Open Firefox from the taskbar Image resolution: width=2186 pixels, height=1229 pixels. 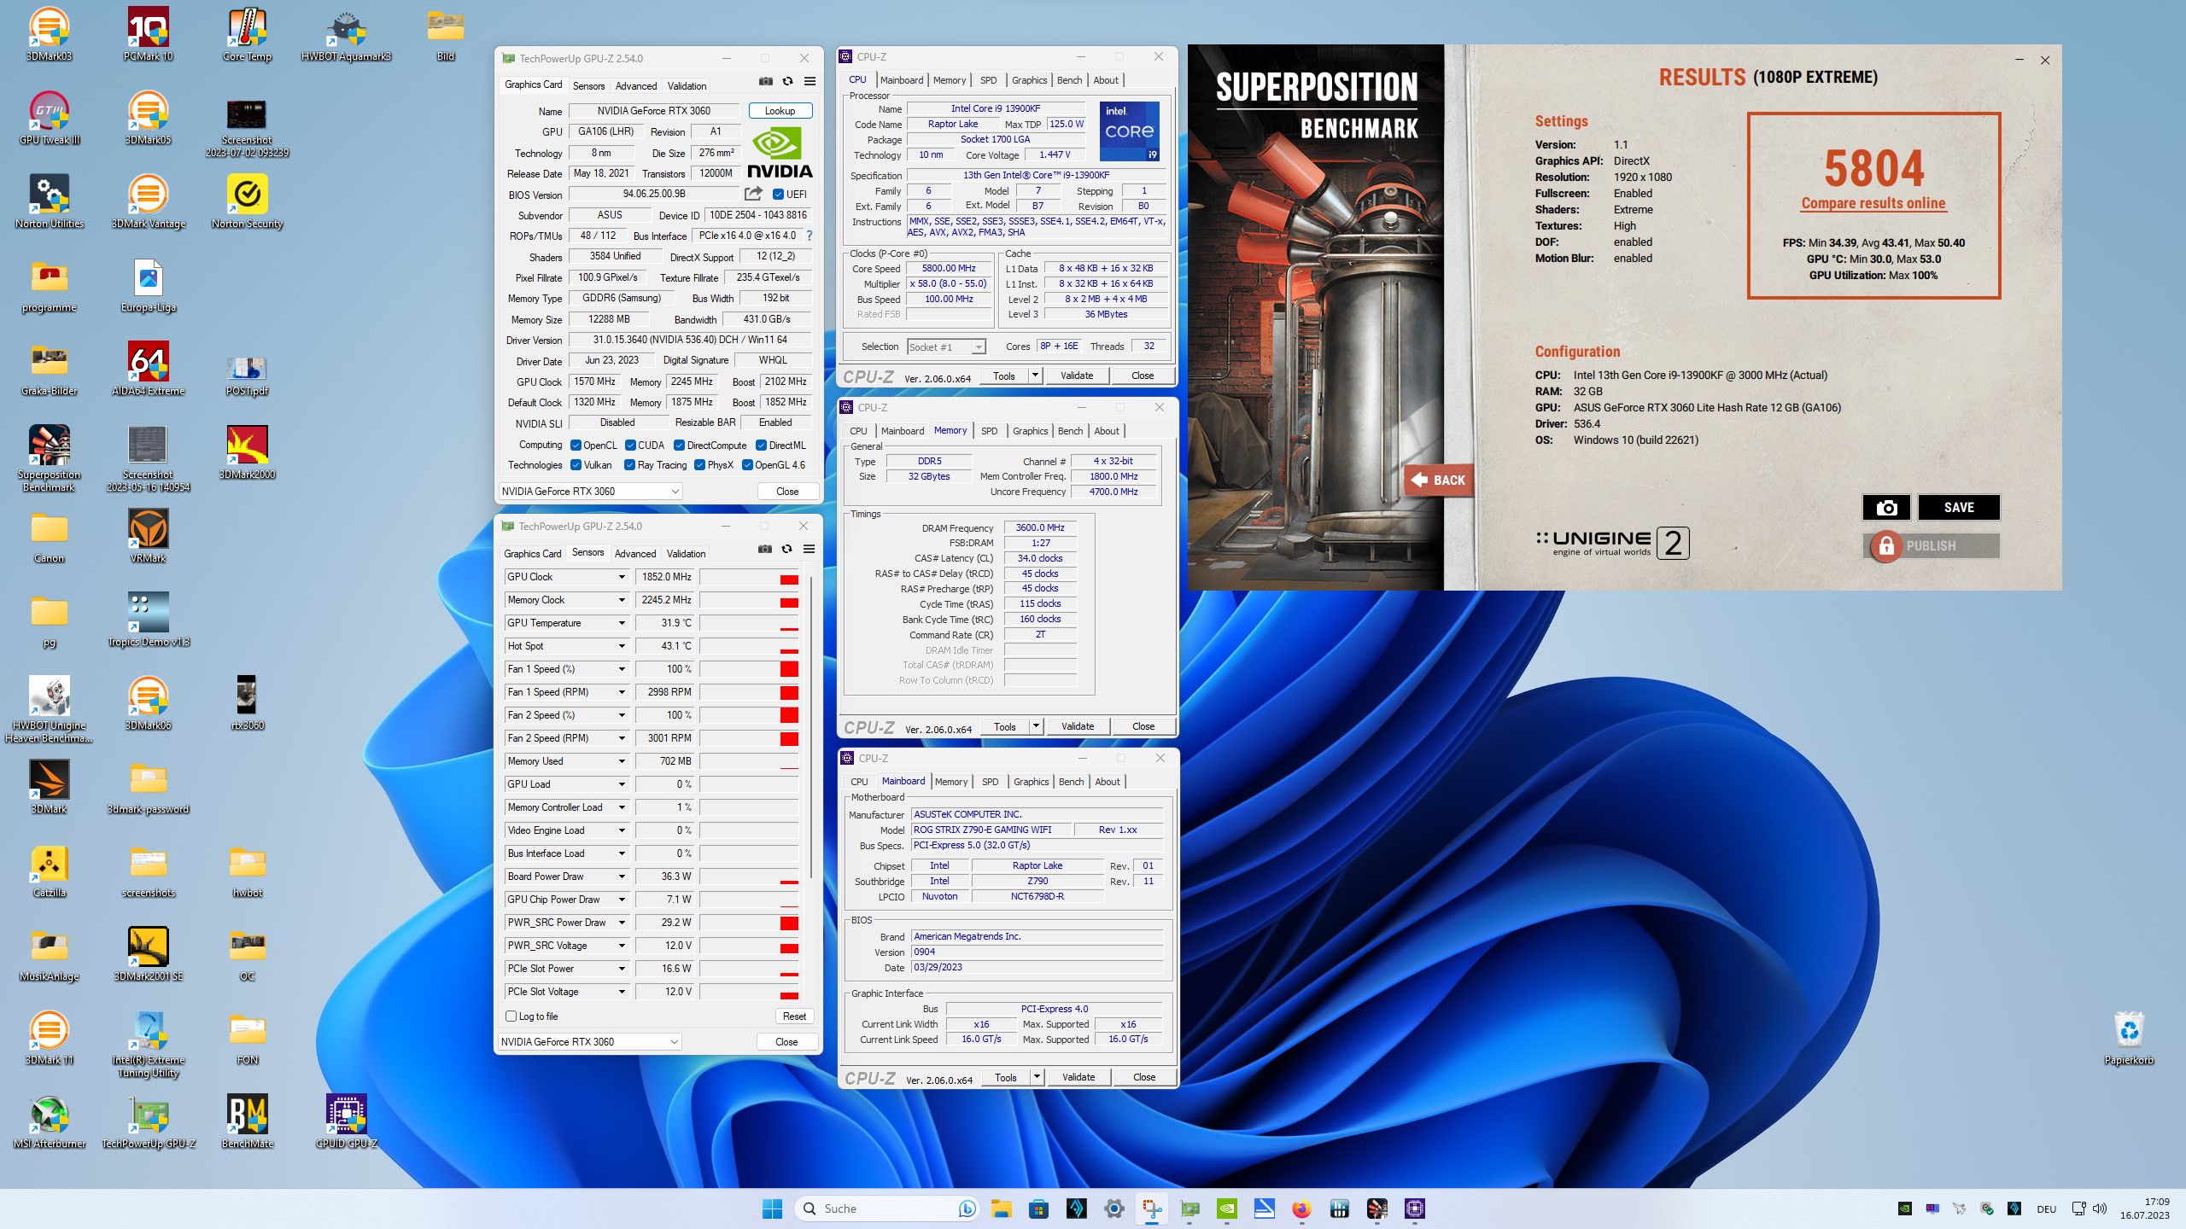click(x=1301, y=1209)
